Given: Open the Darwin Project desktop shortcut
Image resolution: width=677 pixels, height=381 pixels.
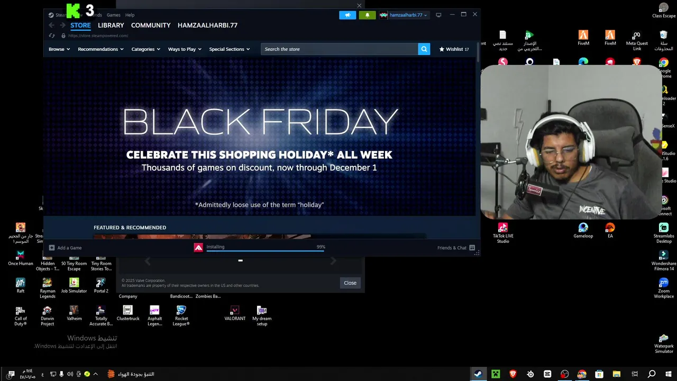Looking at the screenshot, I should click(48, 316).
